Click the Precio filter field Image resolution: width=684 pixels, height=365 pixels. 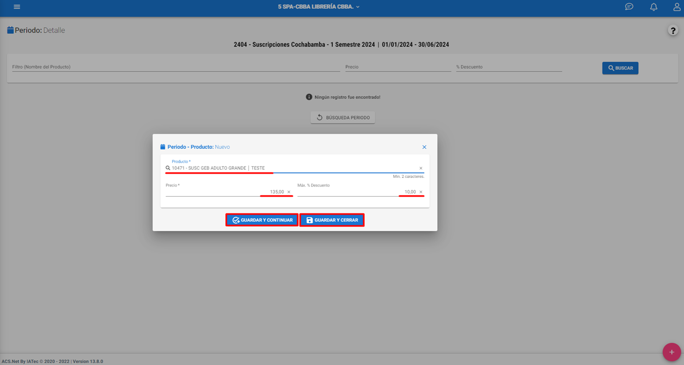pyautogui.click(x=398, y=67)
